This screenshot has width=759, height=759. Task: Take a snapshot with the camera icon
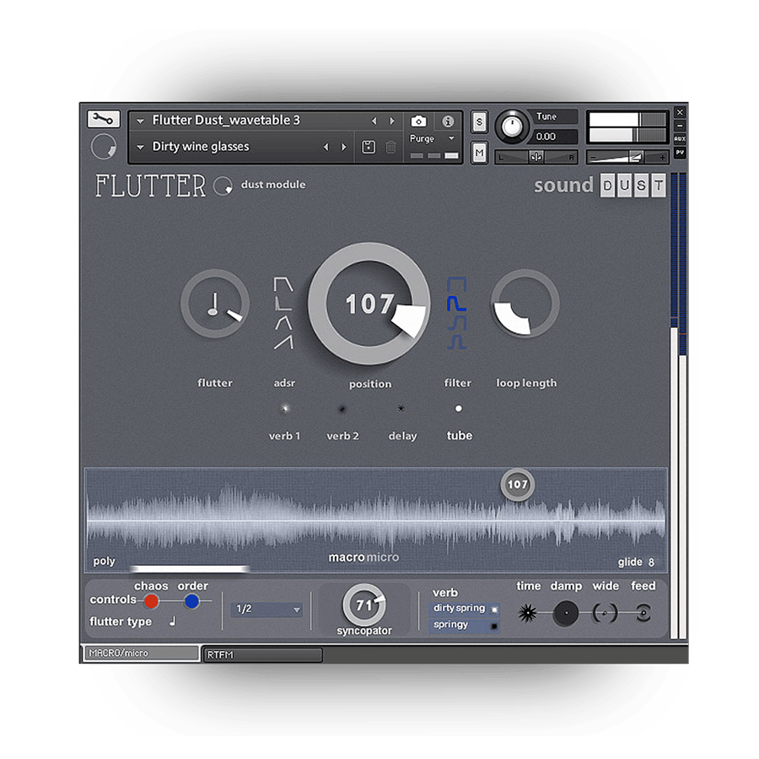(x=418, y=121)
